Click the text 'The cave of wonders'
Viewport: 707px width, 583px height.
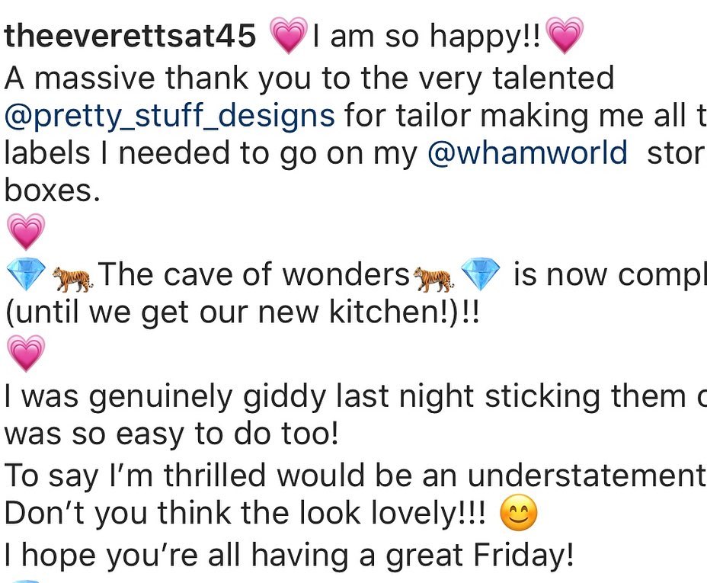point(254,274)
